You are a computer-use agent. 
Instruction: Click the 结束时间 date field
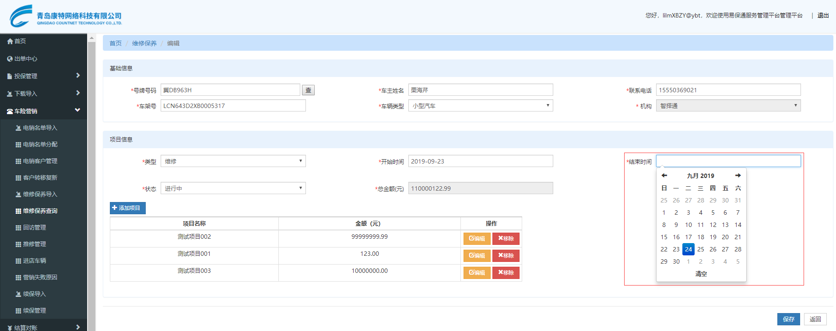(x=728, y=161)
